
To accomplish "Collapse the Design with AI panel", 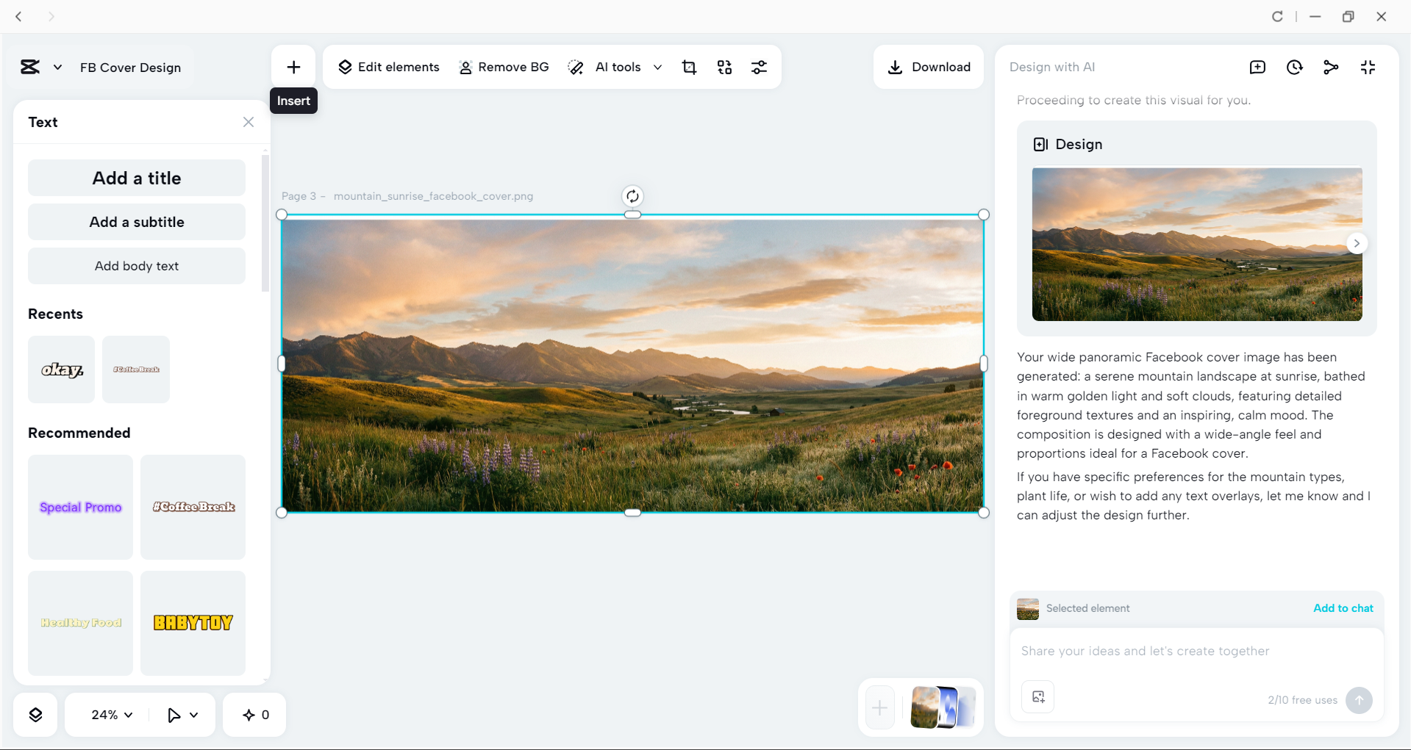I will coord(1368,67).
